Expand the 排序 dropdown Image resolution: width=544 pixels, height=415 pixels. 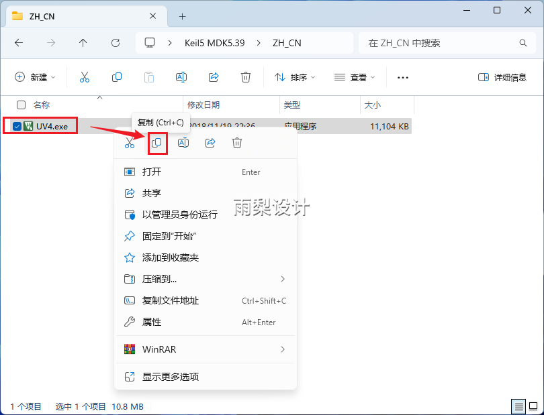pyautogui.click(x=296, y=77)
